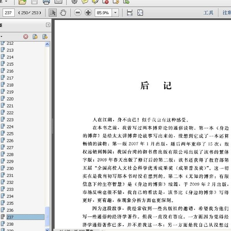Open the zoom percentage dropdown arrow
This screenshot has width=231, height=231.
(x=115, y=13)
